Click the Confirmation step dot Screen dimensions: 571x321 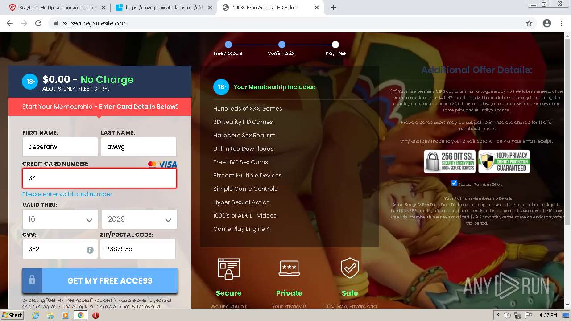click(282, 45)
